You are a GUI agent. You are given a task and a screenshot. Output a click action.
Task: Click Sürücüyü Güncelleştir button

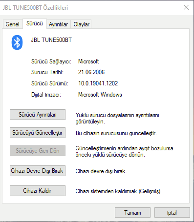(x=38, y=133)
